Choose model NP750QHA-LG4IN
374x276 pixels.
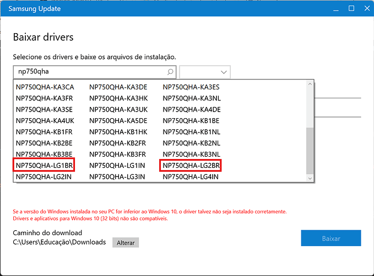coord(191,177)
